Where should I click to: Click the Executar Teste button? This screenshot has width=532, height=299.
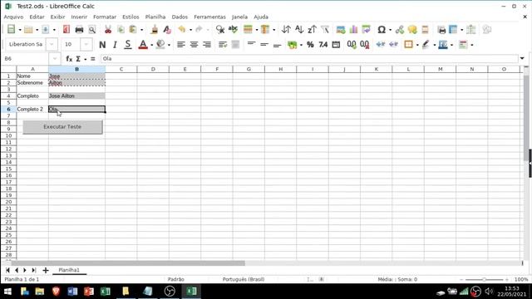click(62, 127)
